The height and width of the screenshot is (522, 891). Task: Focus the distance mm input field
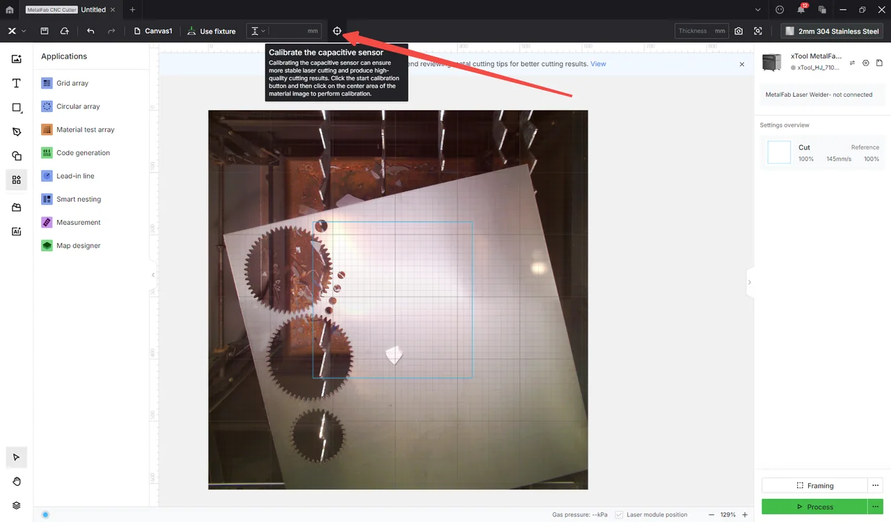[x=294, y=31]
